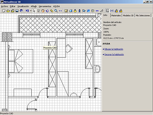Toggle the arrow selection tool
The image size is (153, 115).
[34, 11]
